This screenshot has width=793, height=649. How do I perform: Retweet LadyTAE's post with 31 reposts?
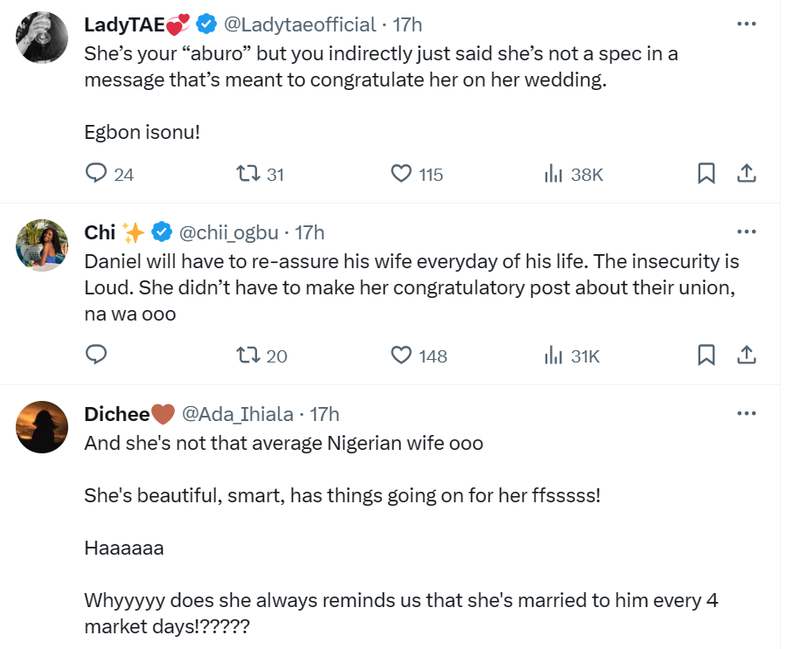[249, 174]
